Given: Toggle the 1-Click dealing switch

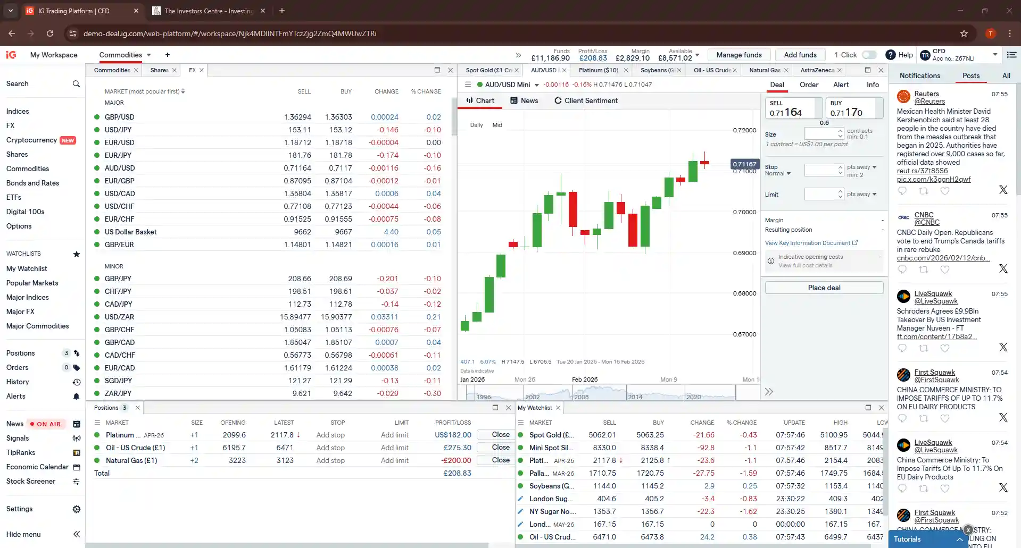Looking at the screenshot, I should [x=869, y=55].
